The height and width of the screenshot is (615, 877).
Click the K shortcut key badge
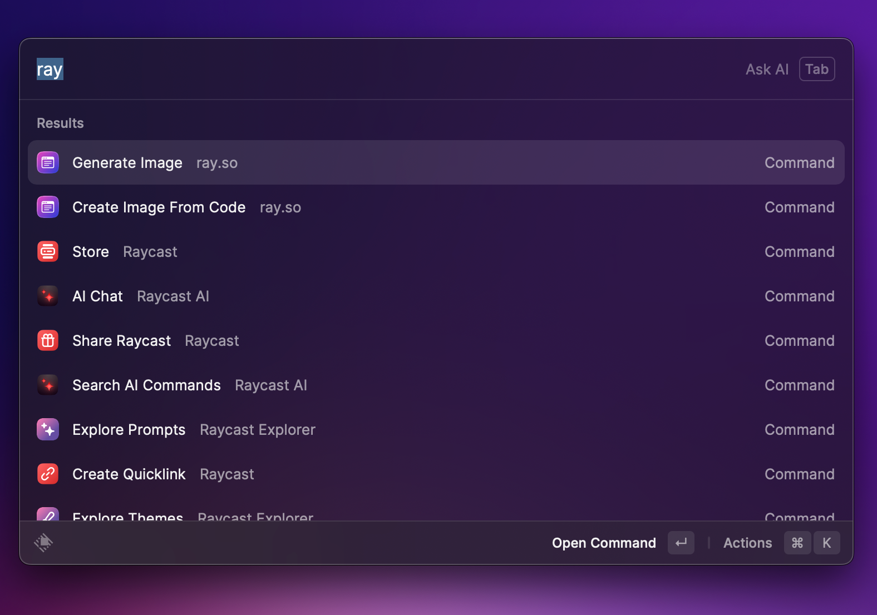[x=826, y=543]
